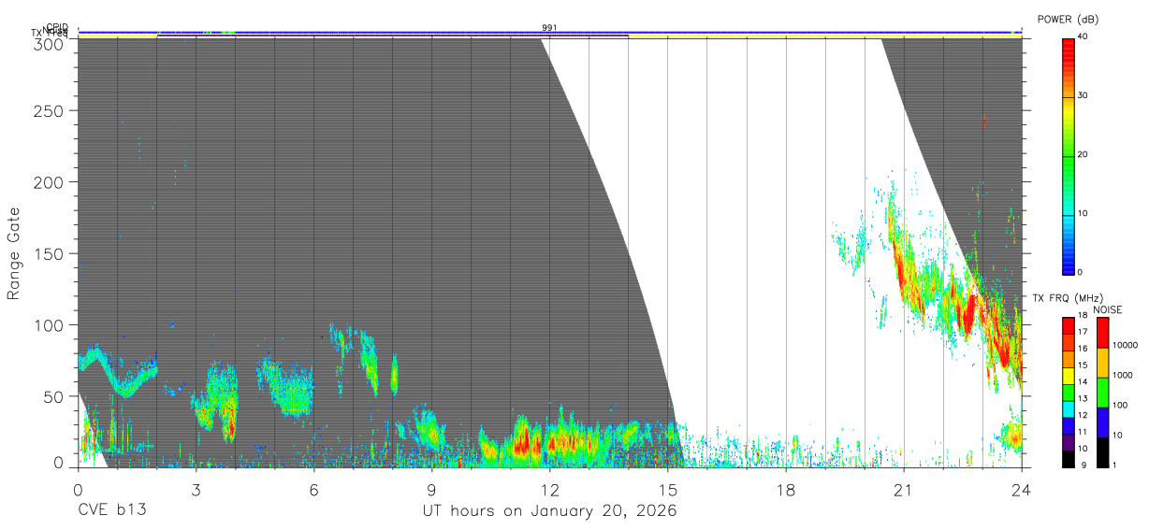The height and width of the screenshot is (530, 1149).
Task: Click the orange swatch in NOISE legend
Action: (x=1102, y=363)
